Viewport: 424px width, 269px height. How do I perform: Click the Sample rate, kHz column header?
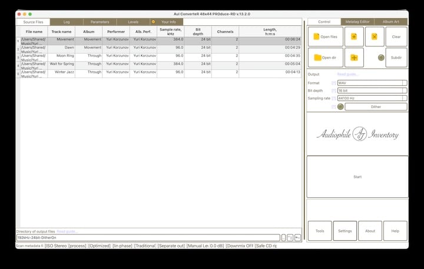click(171, 32)
